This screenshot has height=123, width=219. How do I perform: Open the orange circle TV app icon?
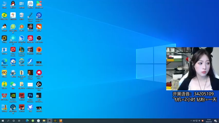[x=22, y=27]
